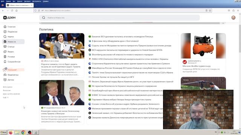The height and width of the screenshot is (135, 241).
Task: Bookmark this page with star icon
Action: click(x=210, y=10)
